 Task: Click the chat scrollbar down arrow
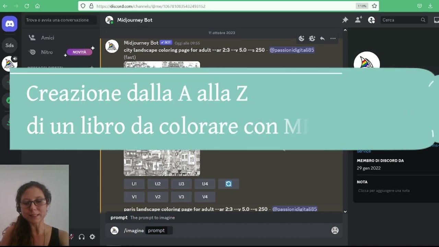(345, 211)
